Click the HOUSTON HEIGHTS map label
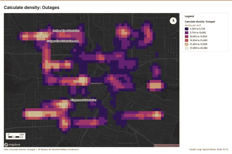232x154 pixels. point(52,22)
